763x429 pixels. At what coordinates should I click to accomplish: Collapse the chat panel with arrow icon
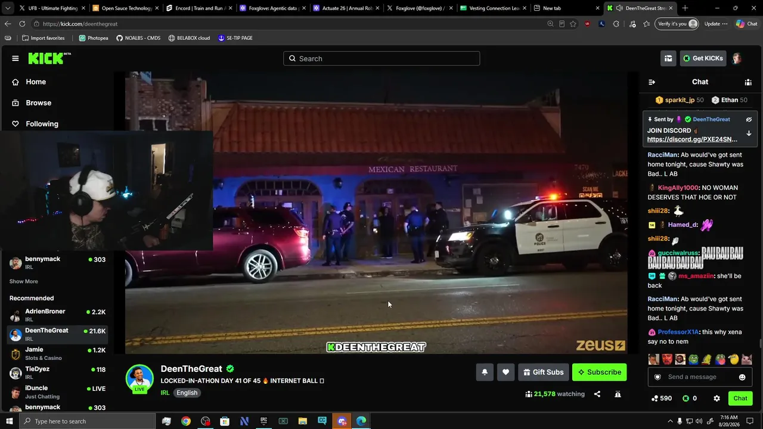pos(652,82)
